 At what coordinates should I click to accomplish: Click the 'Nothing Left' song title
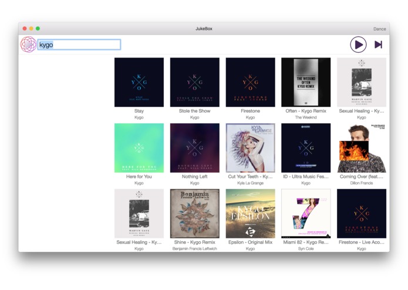tap(195, 177)
